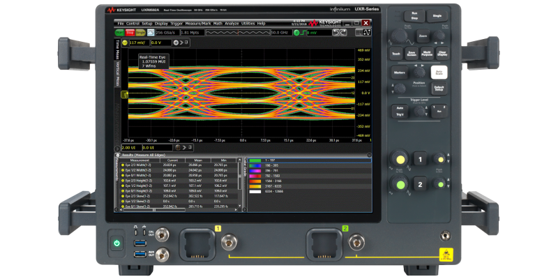Toggle the yellow channel 1 indicator on screen

pos(125,43)
